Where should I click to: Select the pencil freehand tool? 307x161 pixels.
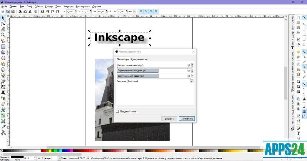(x=3, y=75)
